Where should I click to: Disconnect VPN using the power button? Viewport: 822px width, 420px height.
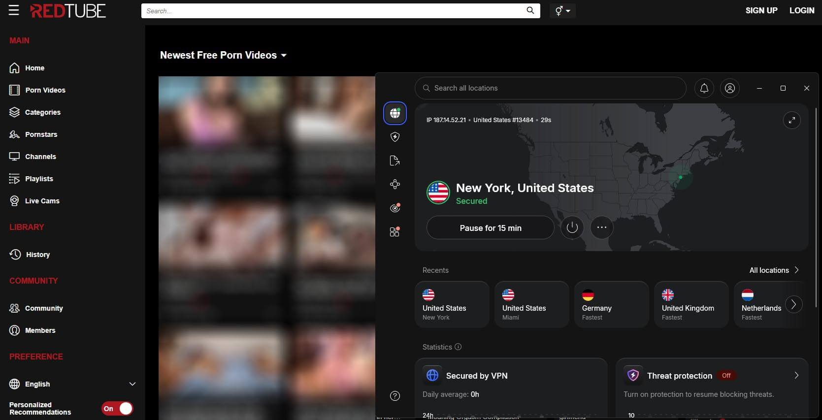(572, 227)
